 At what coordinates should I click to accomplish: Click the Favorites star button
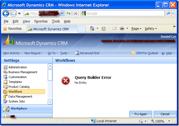[12, 29]
